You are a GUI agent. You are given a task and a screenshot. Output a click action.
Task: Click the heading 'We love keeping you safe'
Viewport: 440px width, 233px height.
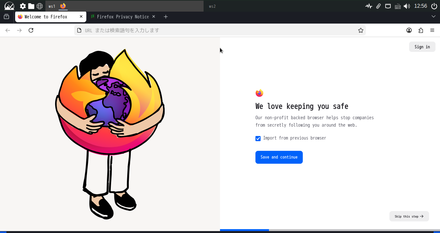302,106
